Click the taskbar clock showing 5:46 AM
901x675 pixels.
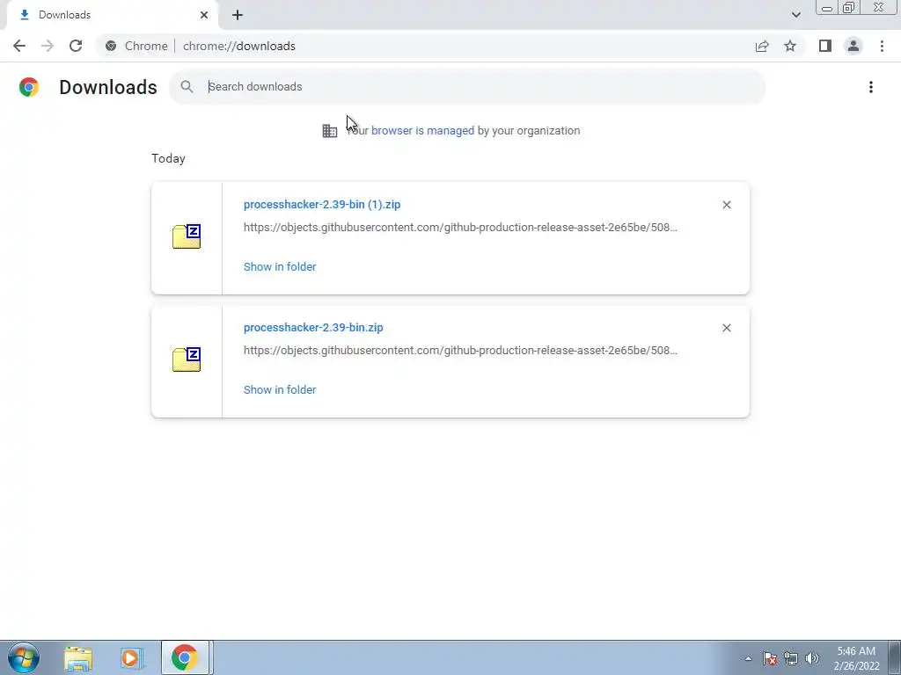[x=856, y=658]
